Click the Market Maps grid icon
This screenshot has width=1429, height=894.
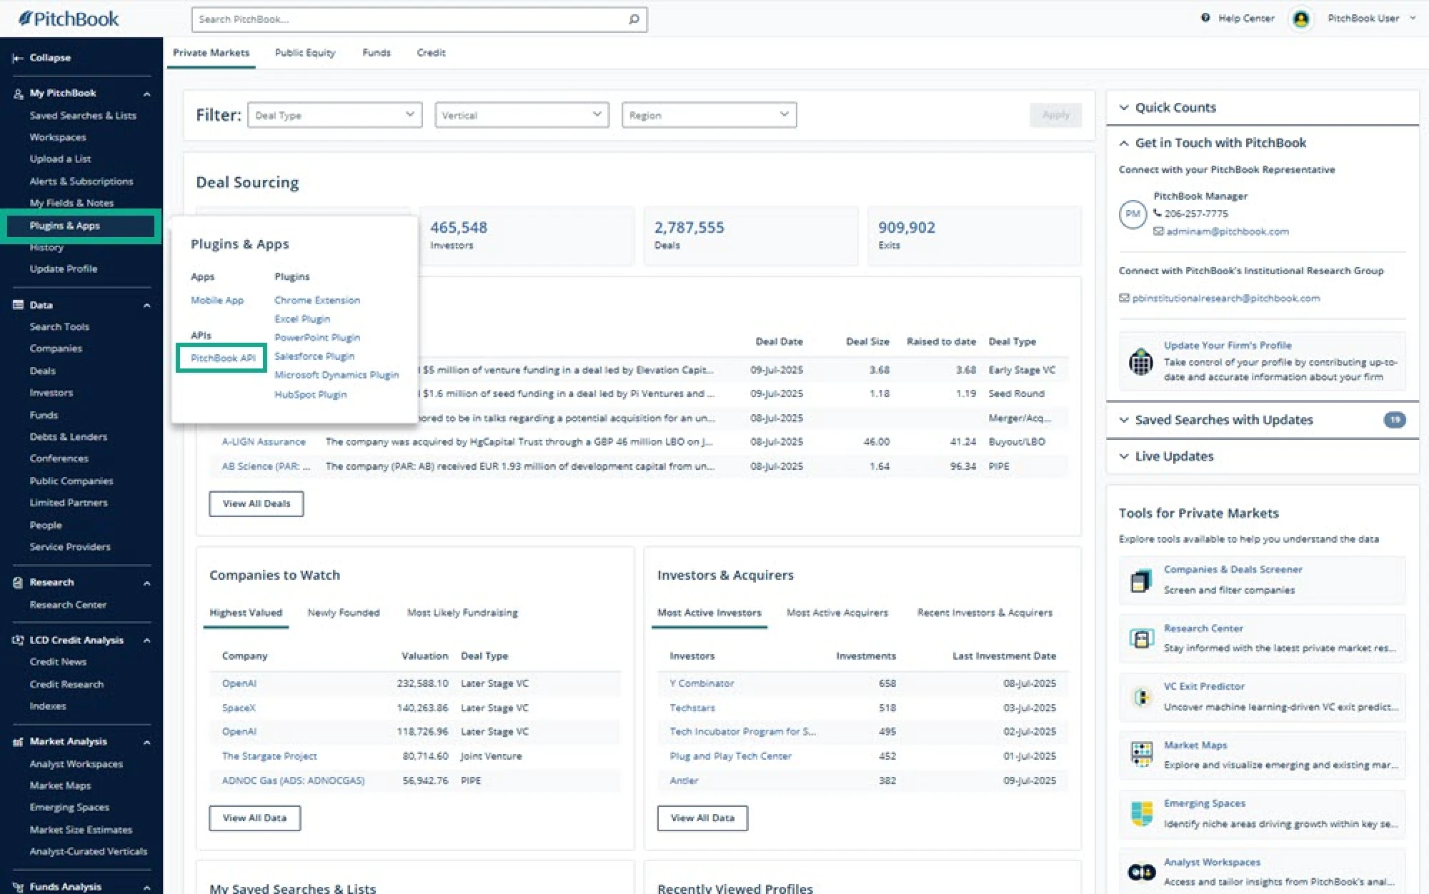pyautogui.click(x=1141, y=754)
